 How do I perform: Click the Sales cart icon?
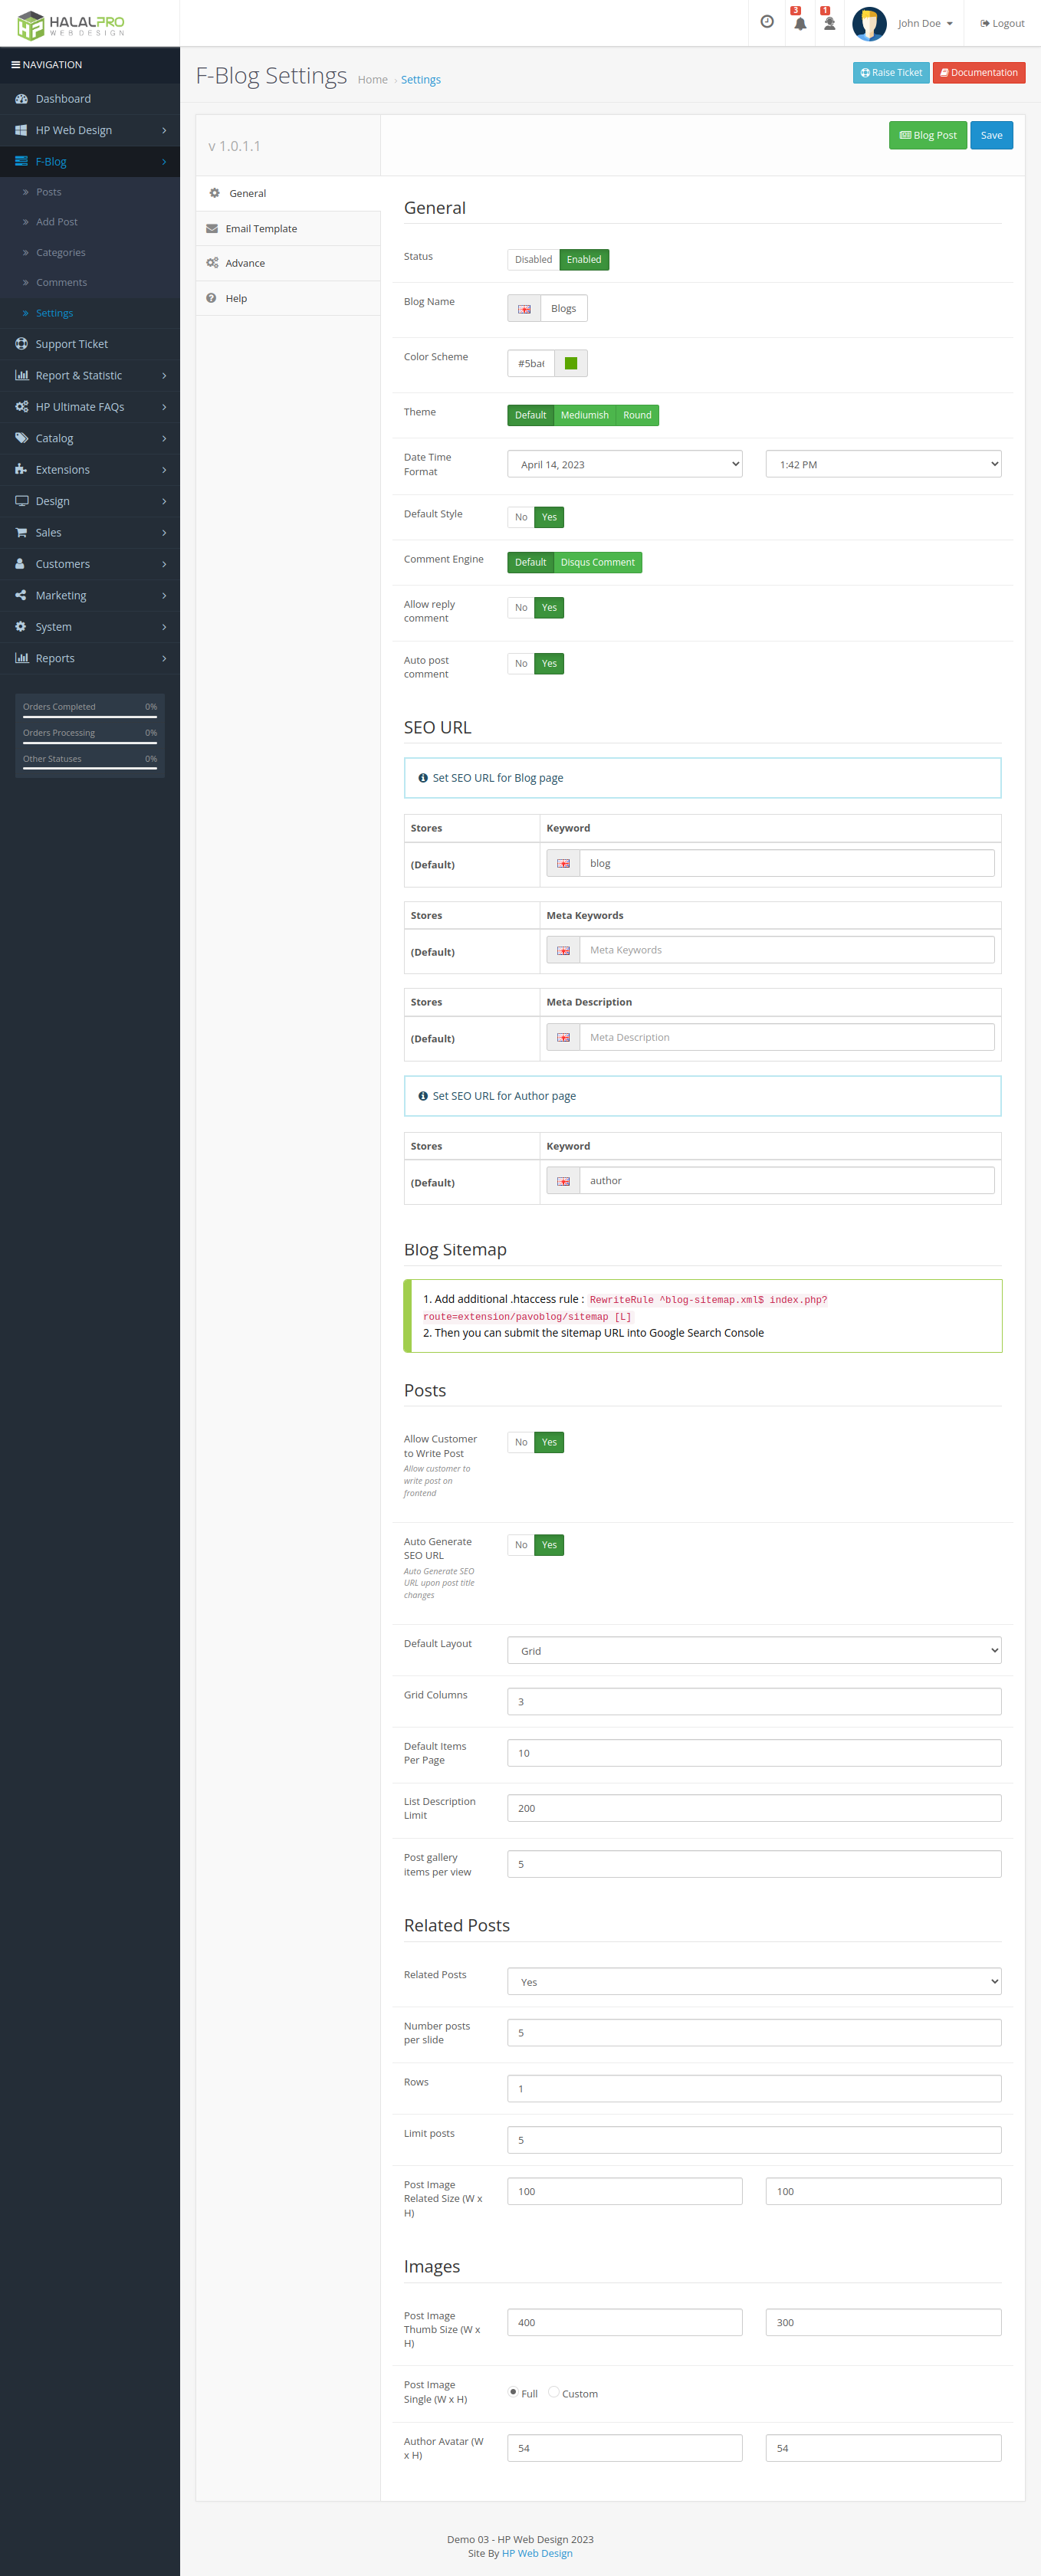click(21, 533)
